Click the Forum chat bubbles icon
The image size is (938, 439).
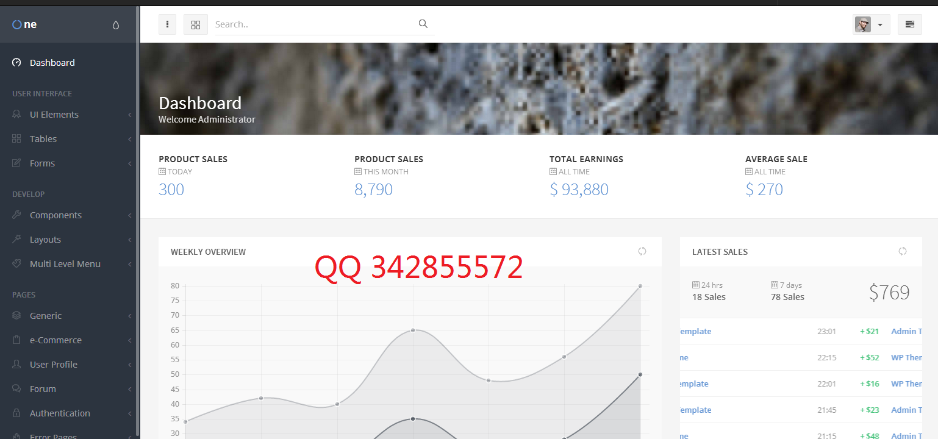click(16, 389)
